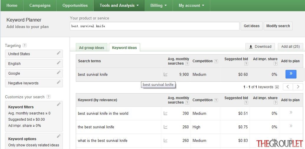Open Suggested bid help in Keyword table
This screenshot has height=149, width=305.
coord(246,102)
